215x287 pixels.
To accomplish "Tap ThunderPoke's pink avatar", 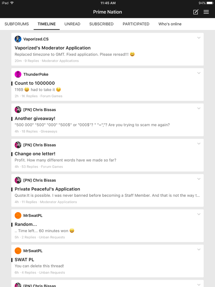I will [x=18, y=74].
